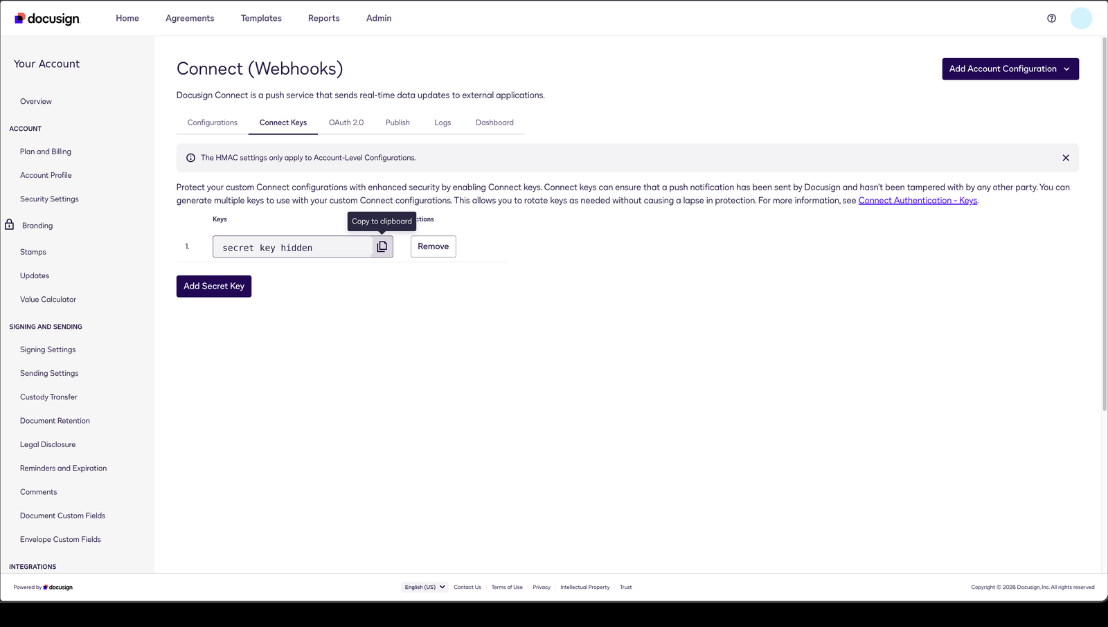Click the hidden secret key field

[x=293, y=247]
